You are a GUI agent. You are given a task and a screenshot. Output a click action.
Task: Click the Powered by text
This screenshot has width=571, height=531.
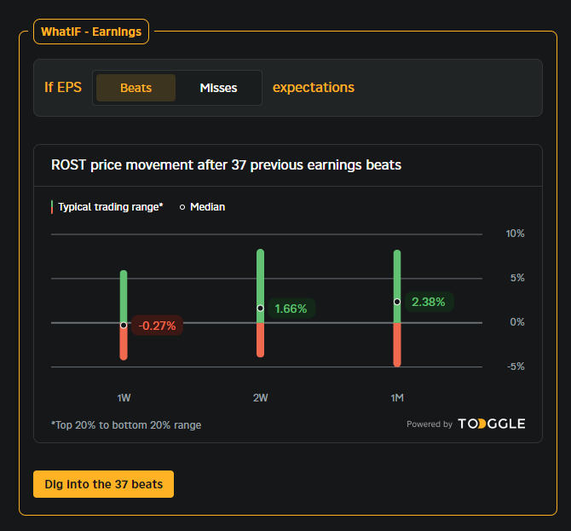pyautogui.click(x=430, y=424)
